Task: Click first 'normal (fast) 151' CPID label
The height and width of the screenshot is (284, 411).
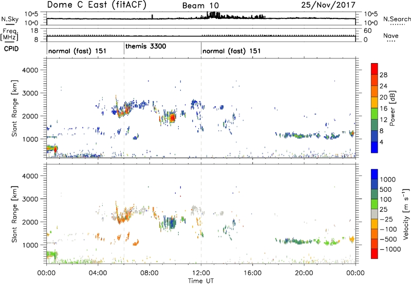Action: 78,51
